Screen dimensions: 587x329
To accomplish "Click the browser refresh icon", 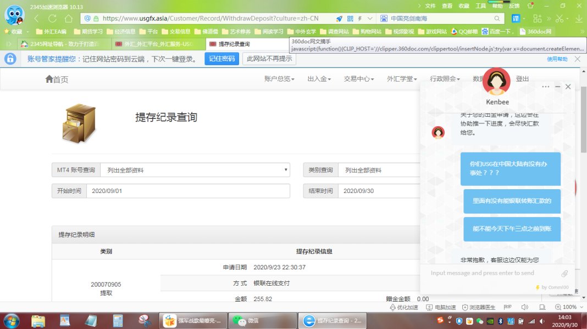I will click(53, 18).
